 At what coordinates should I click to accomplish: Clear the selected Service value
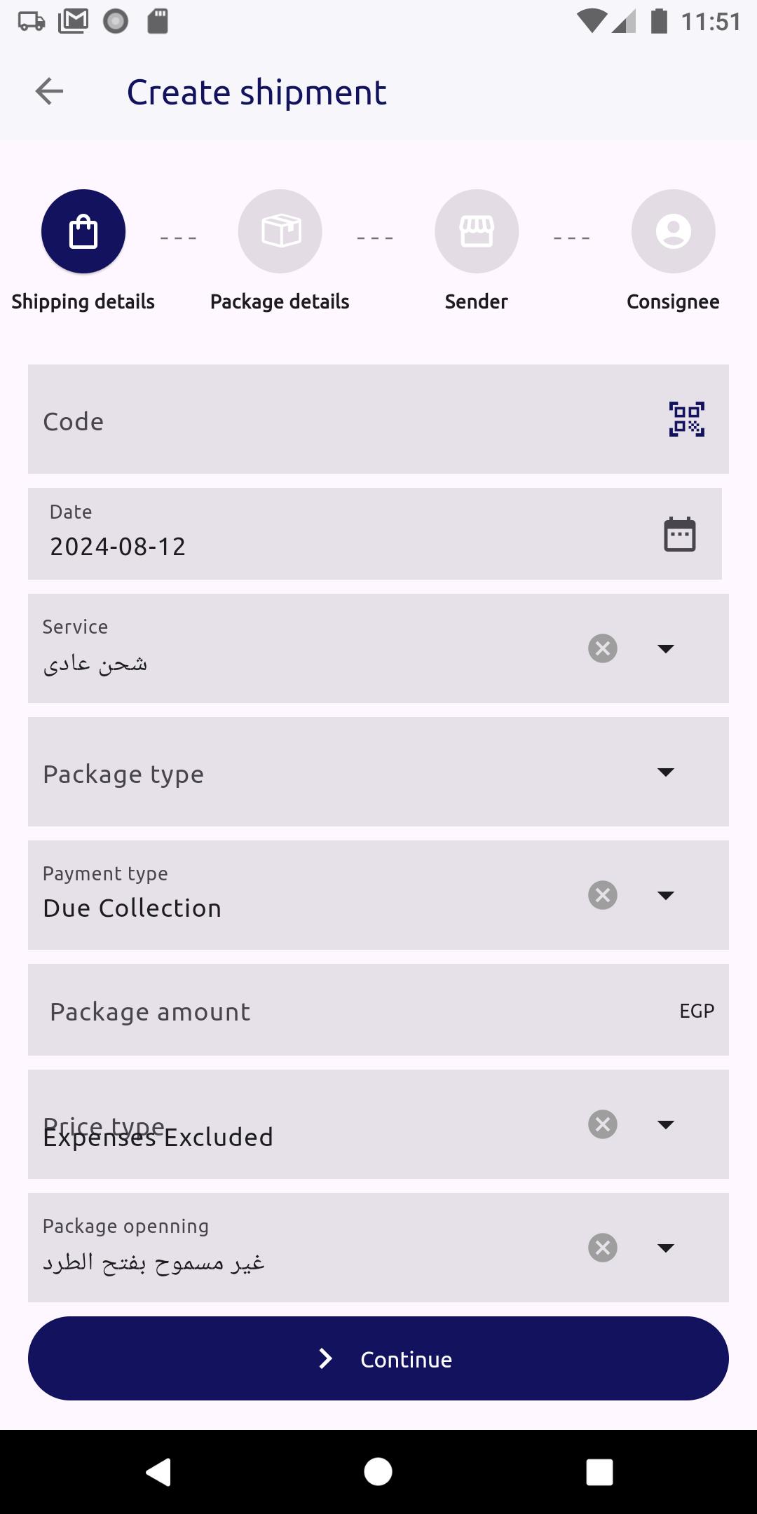603,648
